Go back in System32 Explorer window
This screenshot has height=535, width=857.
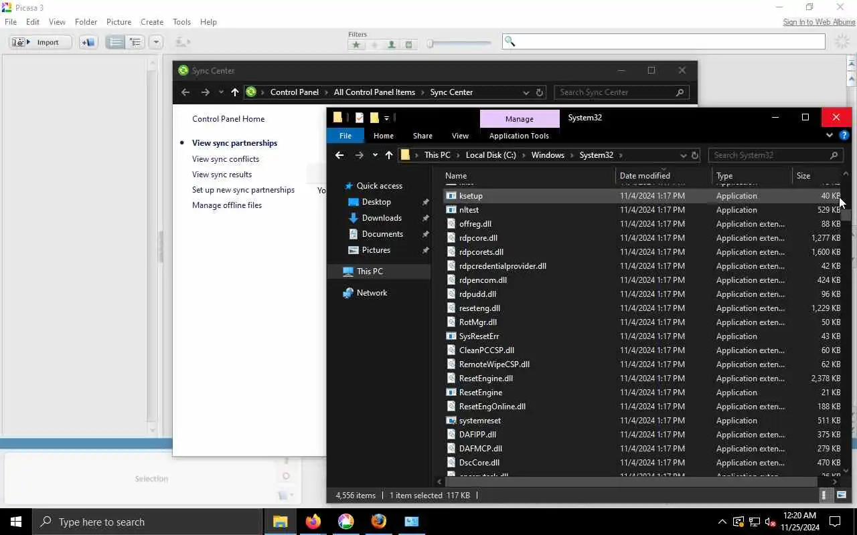pyautogui.click(x=339, y=155)
